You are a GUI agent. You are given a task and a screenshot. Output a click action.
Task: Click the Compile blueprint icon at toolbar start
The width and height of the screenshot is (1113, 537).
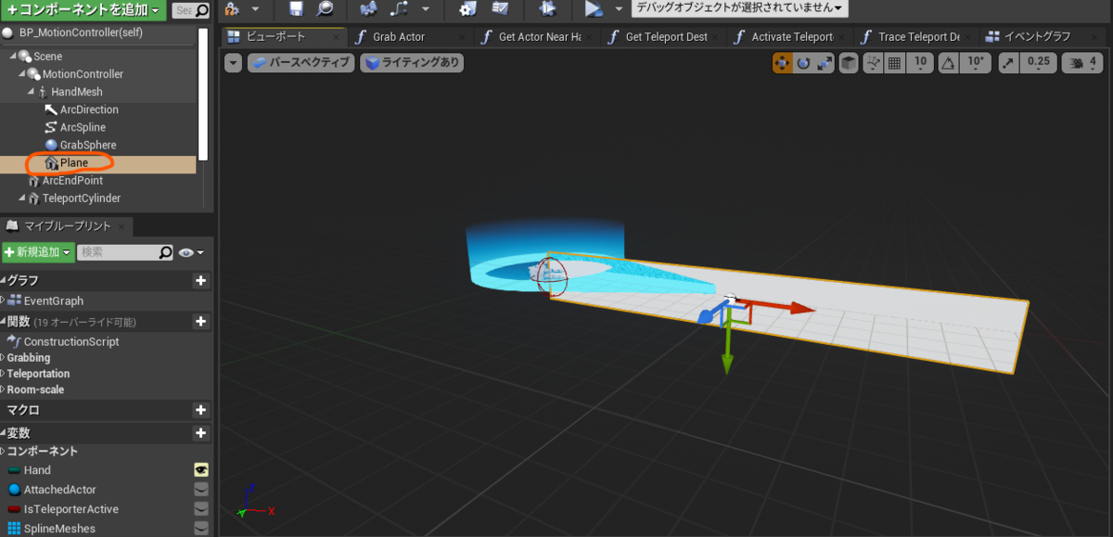pos(232,9)
